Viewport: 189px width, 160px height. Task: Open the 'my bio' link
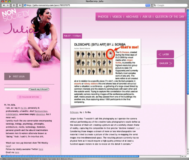tap(24, 108)
